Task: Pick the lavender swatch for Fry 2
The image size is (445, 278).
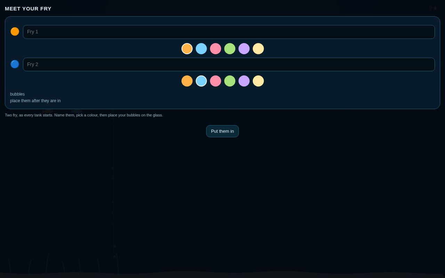Action: (x=244, y=81)
